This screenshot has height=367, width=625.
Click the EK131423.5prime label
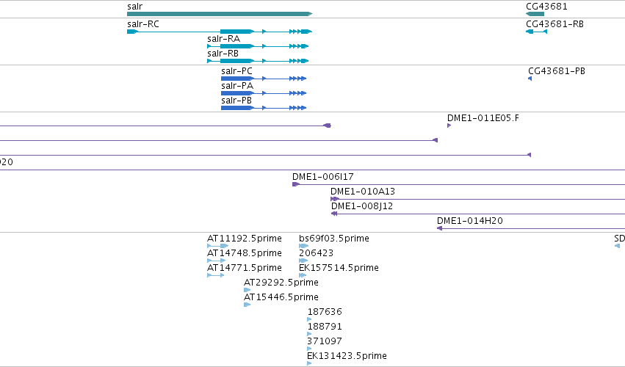pyautogui.click(x=347, y=356)
